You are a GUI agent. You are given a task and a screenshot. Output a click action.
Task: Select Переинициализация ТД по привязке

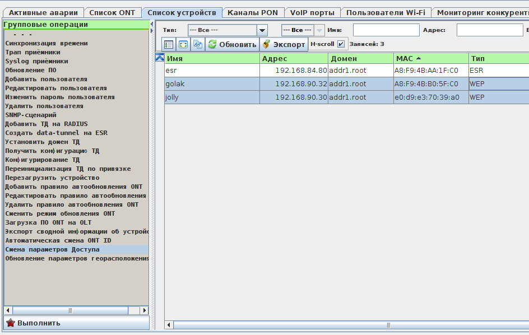coord(77,169)
